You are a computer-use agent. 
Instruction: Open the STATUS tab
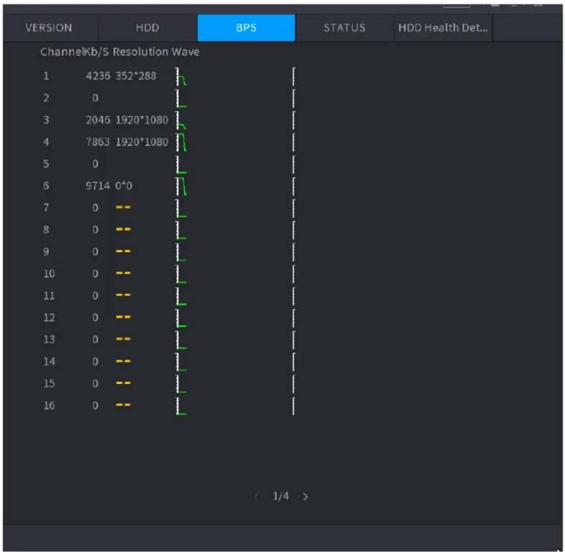344,27
